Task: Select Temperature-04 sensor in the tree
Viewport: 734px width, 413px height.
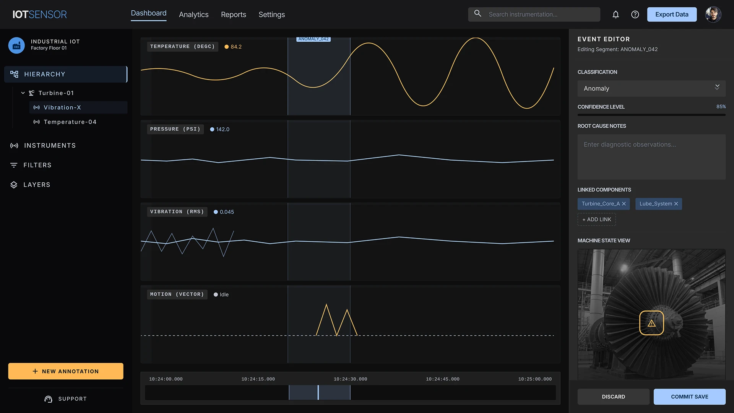Action: (70, 122)
